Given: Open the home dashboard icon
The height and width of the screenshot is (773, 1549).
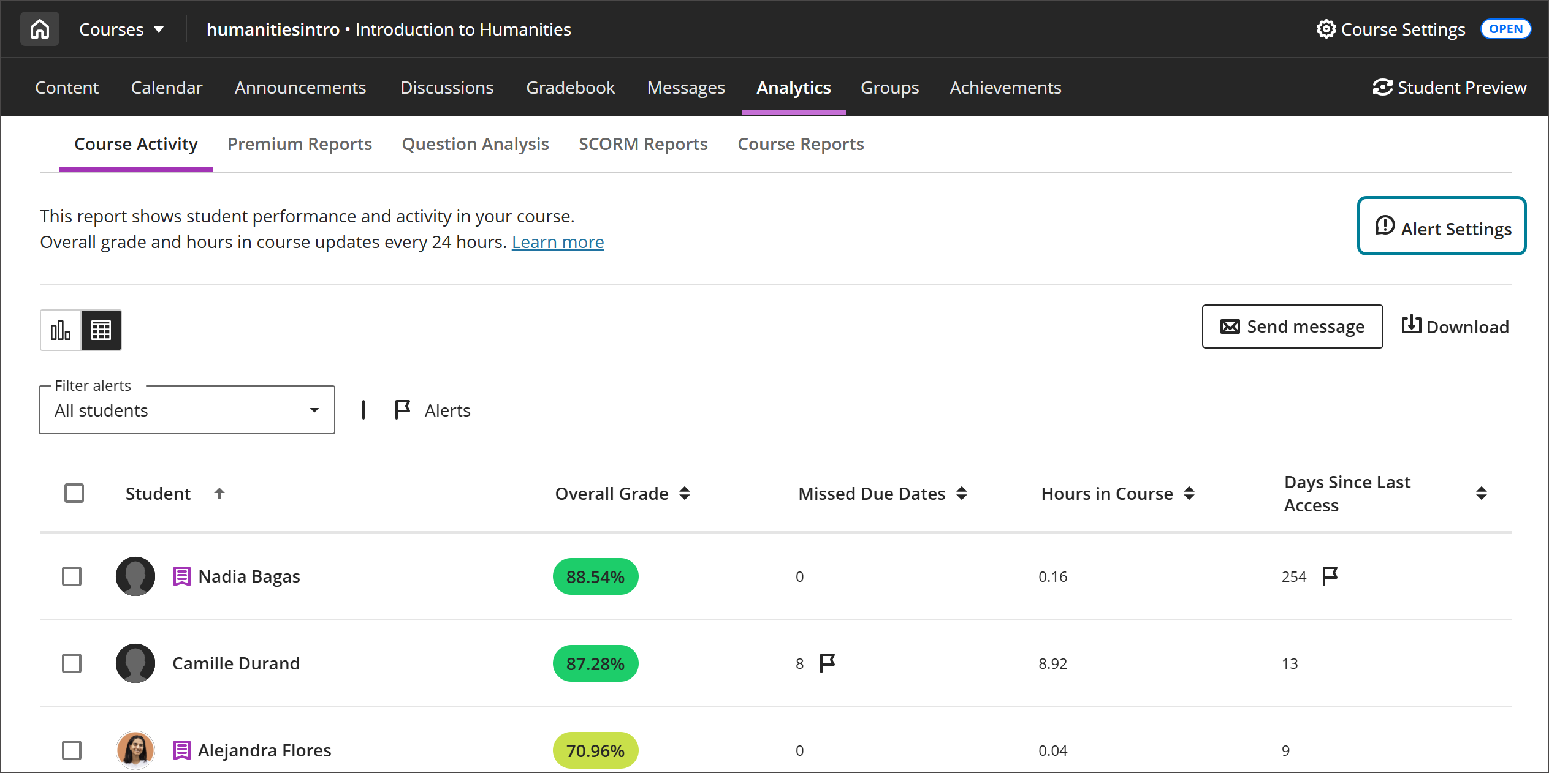Looking at the screenshot, I should pos(39,28).
